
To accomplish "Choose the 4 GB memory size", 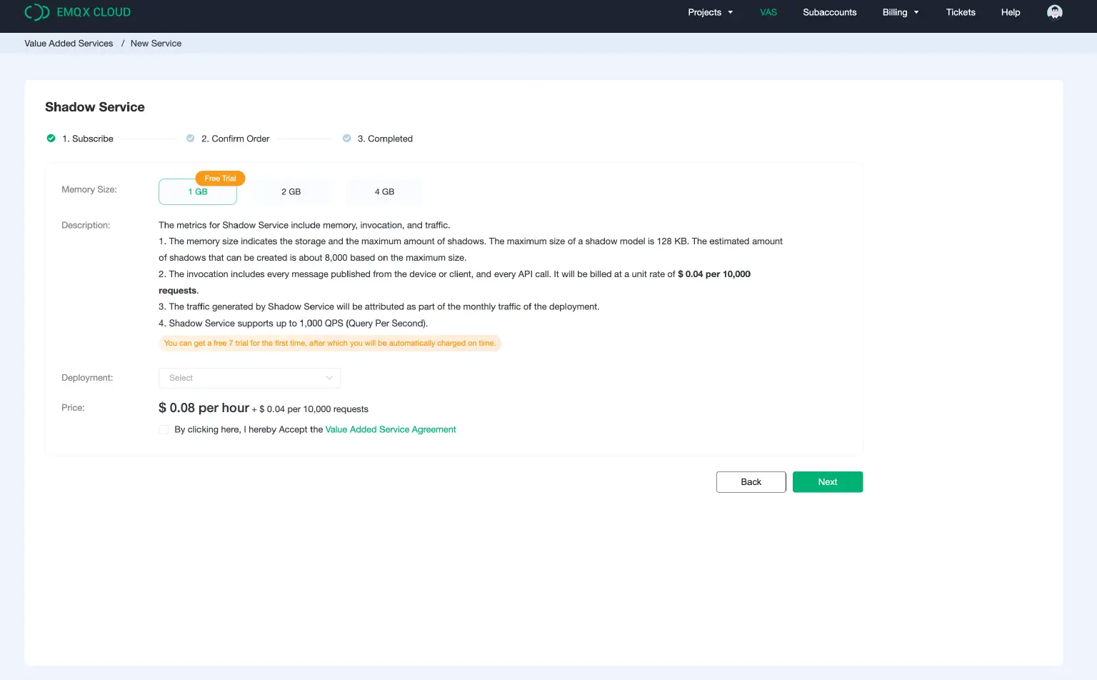I will tap(384, 192).
